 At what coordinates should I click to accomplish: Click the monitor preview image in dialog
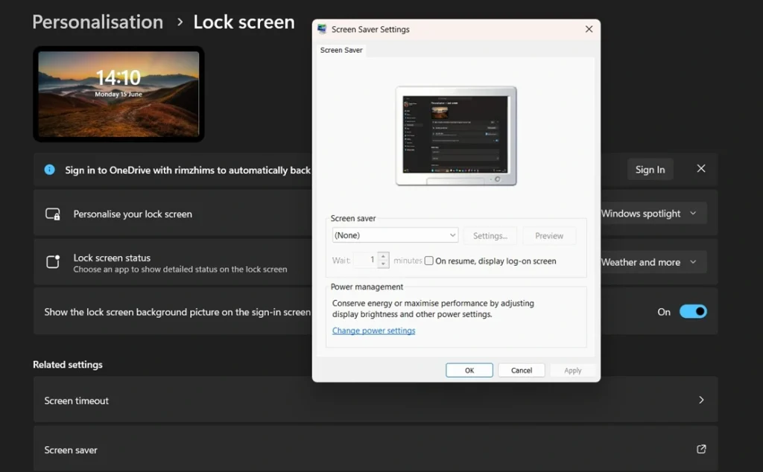pyautogui.click(x=456, y=136)
